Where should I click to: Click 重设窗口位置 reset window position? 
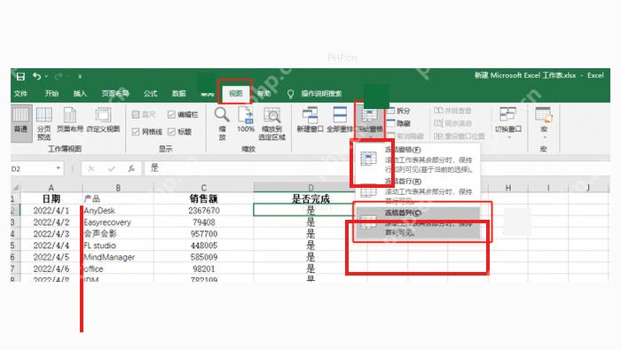(460, 136)
